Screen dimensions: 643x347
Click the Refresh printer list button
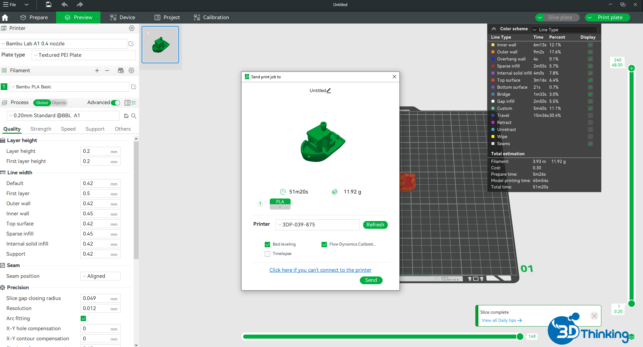(375, 225)
